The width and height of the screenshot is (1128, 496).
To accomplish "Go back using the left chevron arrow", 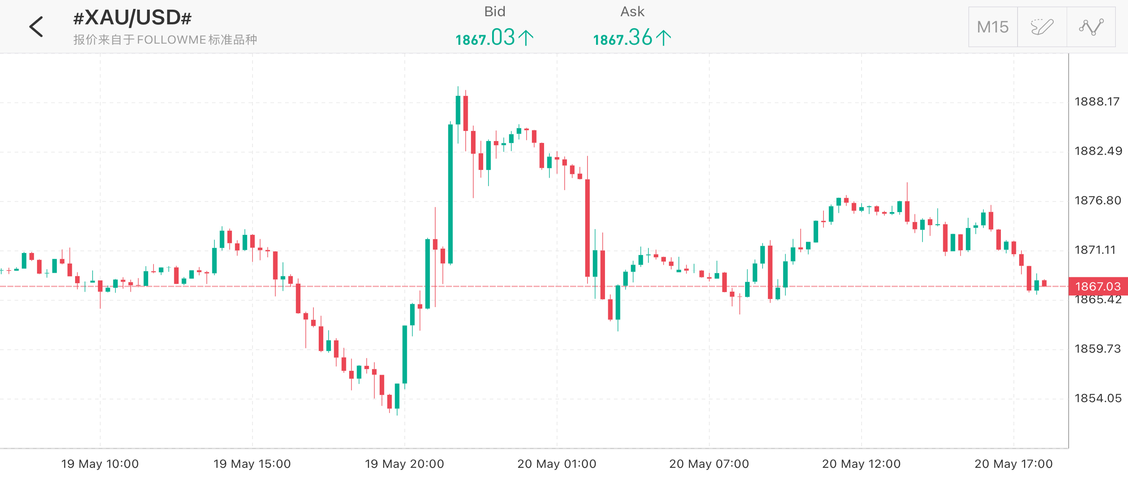I will (37, 27).
